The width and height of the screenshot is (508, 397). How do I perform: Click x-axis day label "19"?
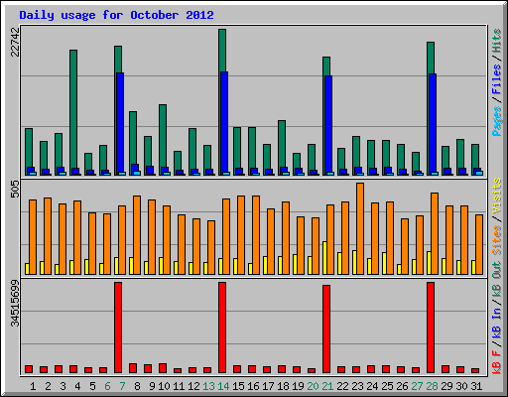tap(298, 386)
